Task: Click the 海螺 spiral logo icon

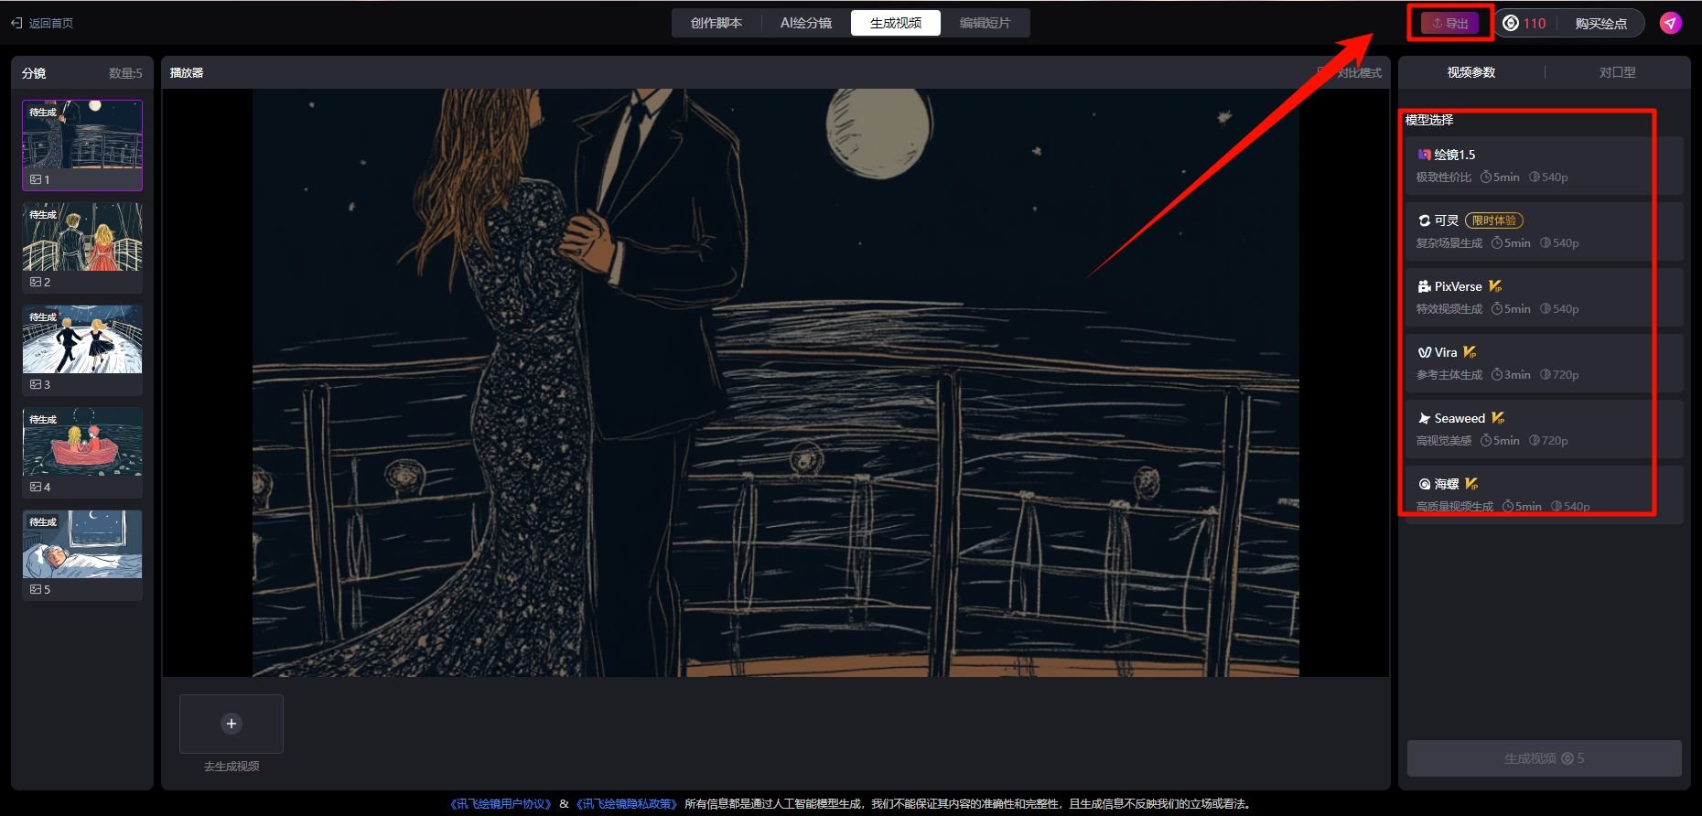Action: 1424,484
